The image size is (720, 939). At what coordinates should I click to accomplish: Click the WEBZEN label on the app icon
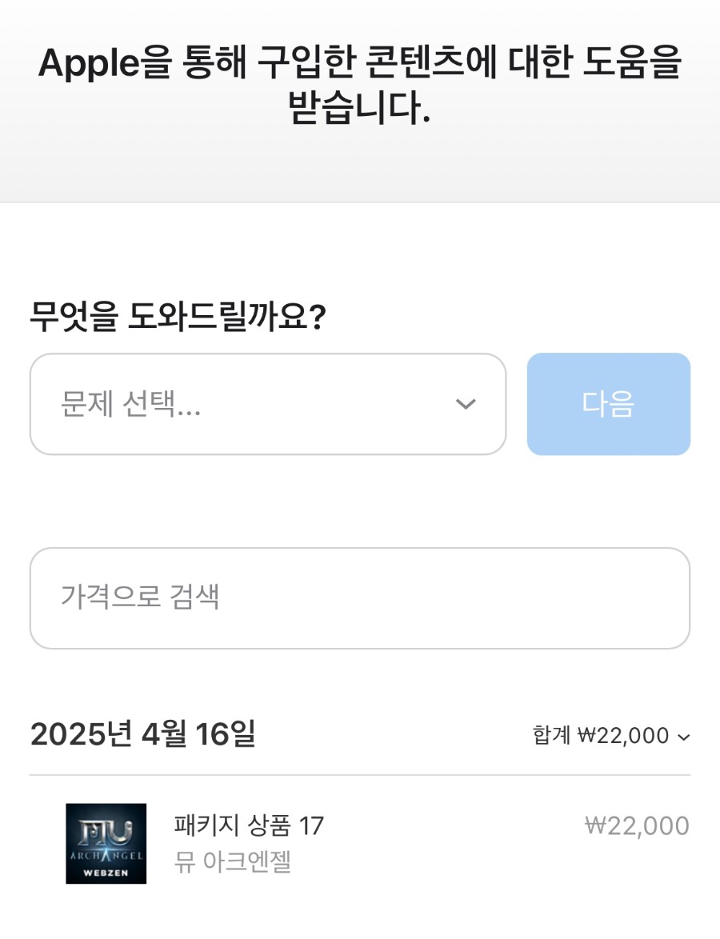pos(106,872)
